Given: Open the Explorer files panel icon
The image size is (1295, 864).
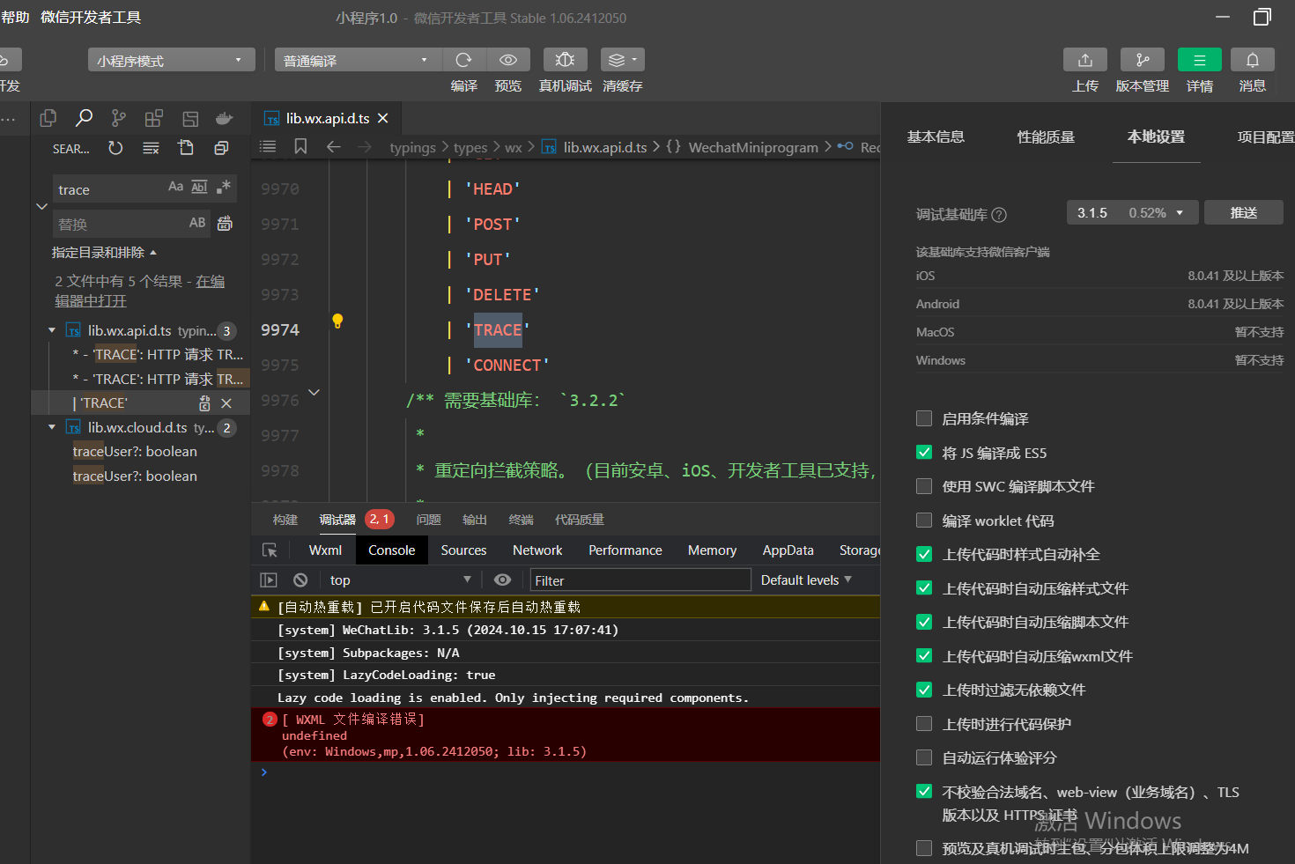Looking at the screenshot, I should (48, 118).
